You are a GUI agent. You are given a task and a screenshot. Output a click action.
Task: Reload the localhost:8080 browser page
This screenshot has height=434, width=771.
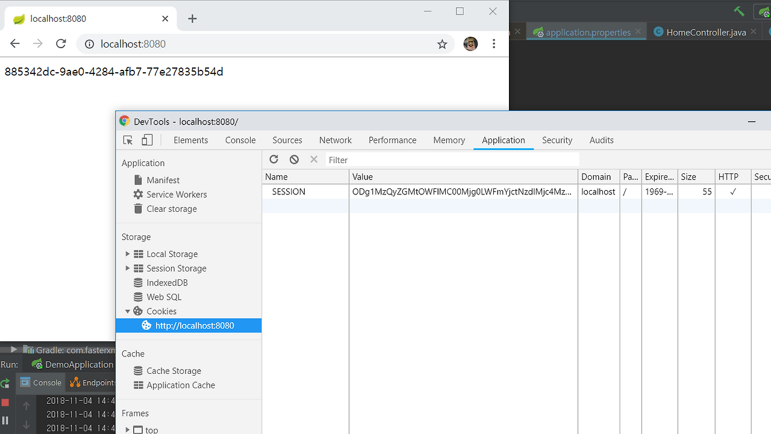[x=61, y=44]
